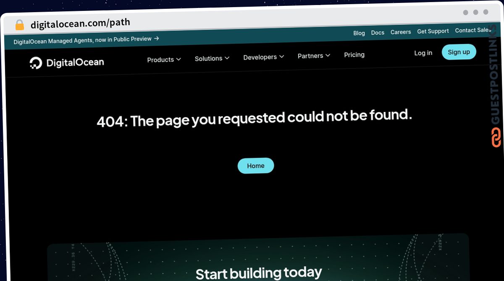Open the Blog link
This screenshot has height=281, width=504.
click(x=359, y=33)
